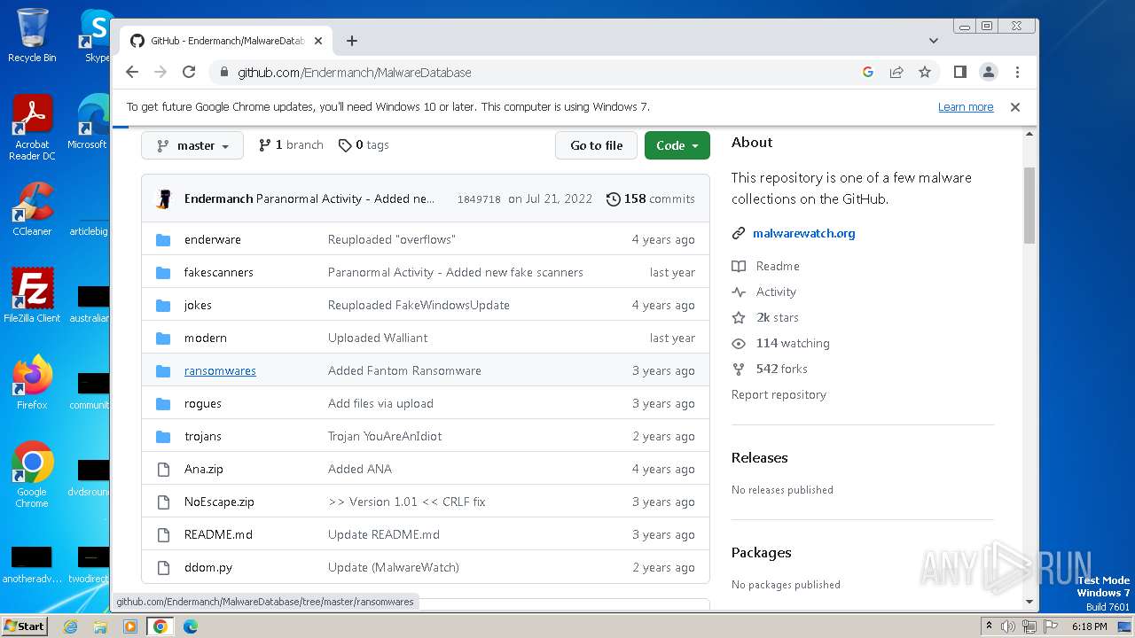Click the lock icon in address bar
1135x638 pixels.
click(x=223, y=73)
